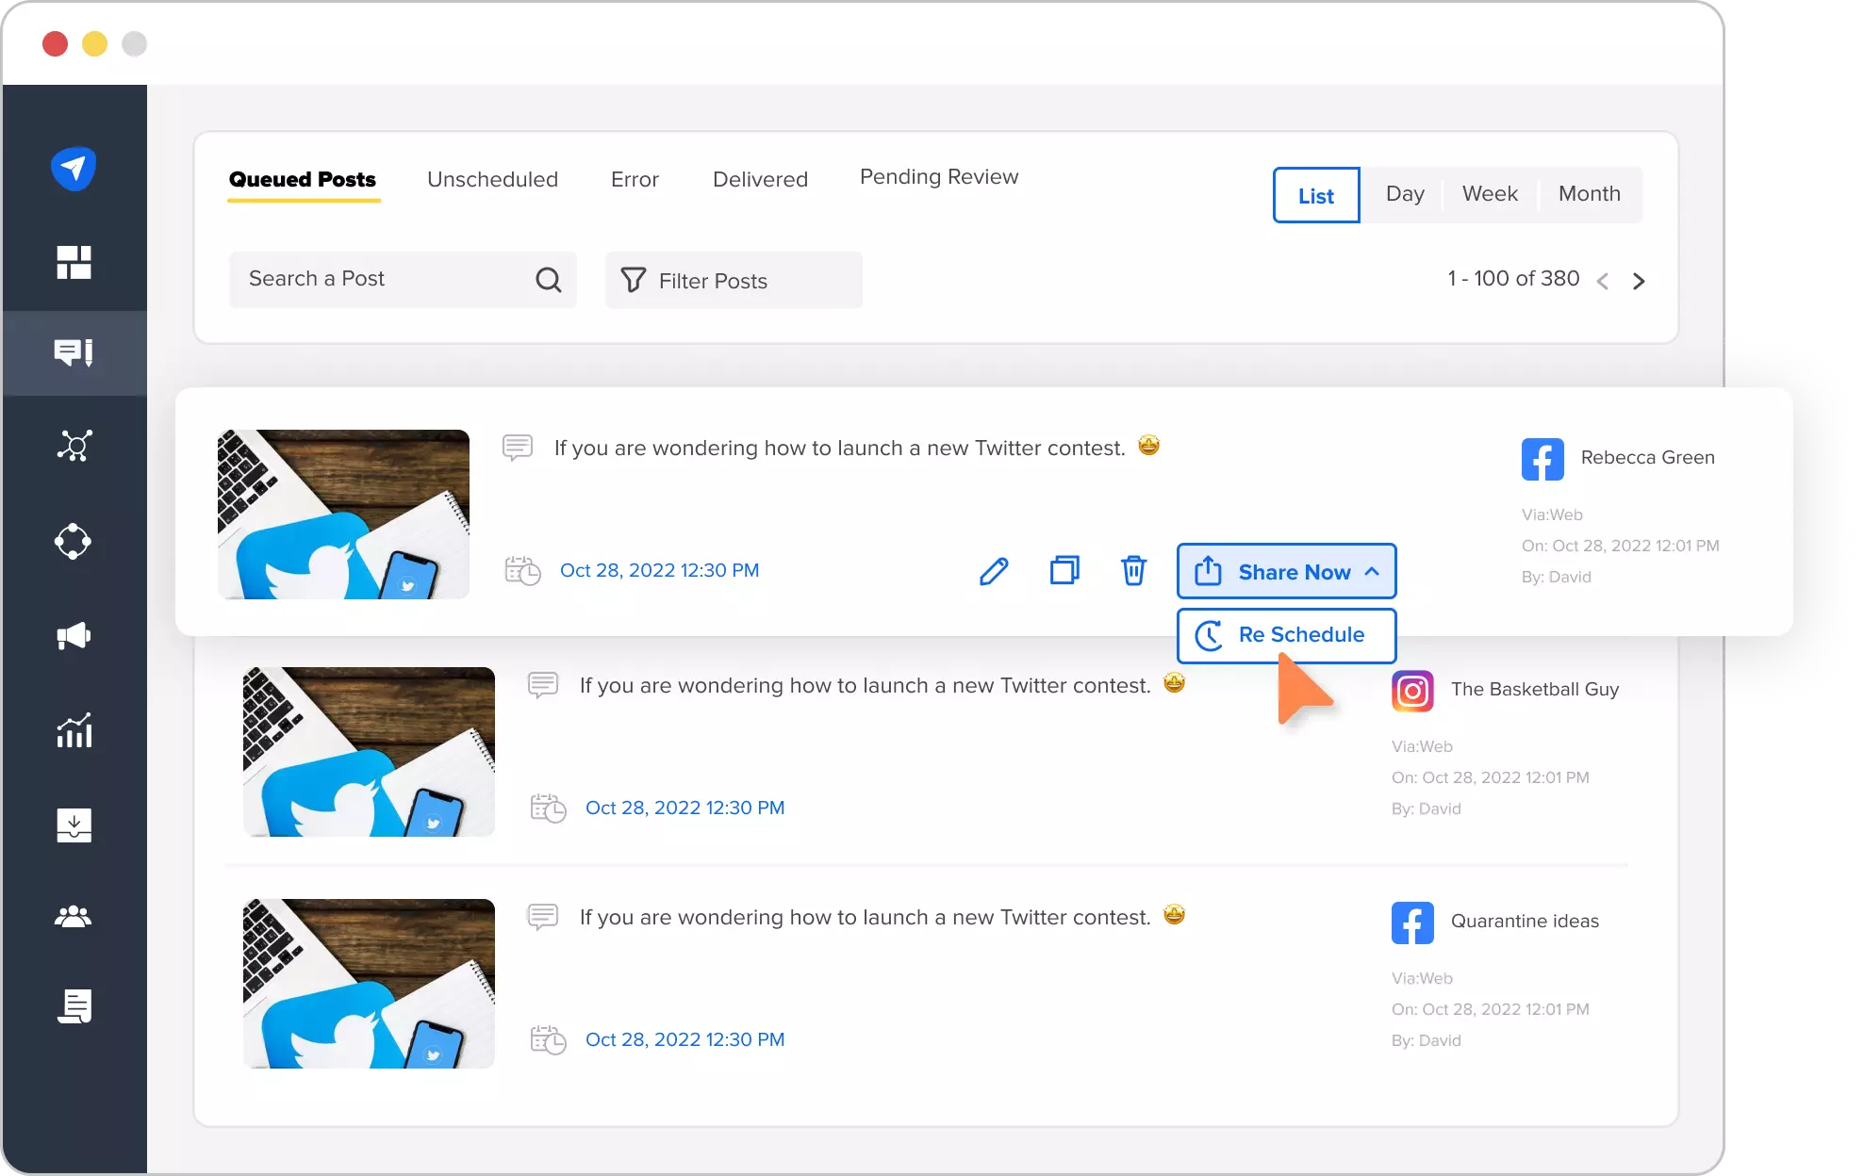Select the Day calendar view

(x=1405, y=194)
